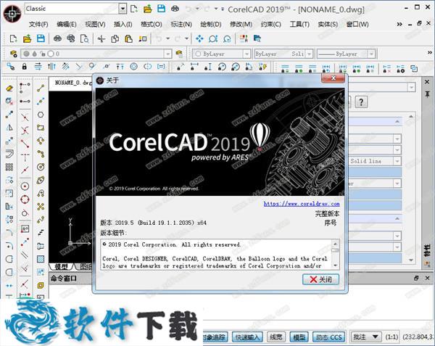Click New document icon in standard toolbar

[x=13, y=38]
